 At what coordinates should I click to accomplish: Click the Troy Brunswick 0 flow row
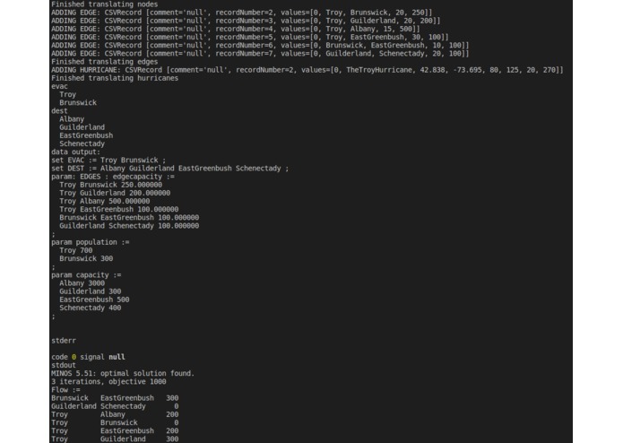click(115, 422)
